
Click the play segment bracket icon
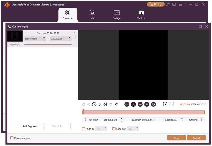[165, 104]
